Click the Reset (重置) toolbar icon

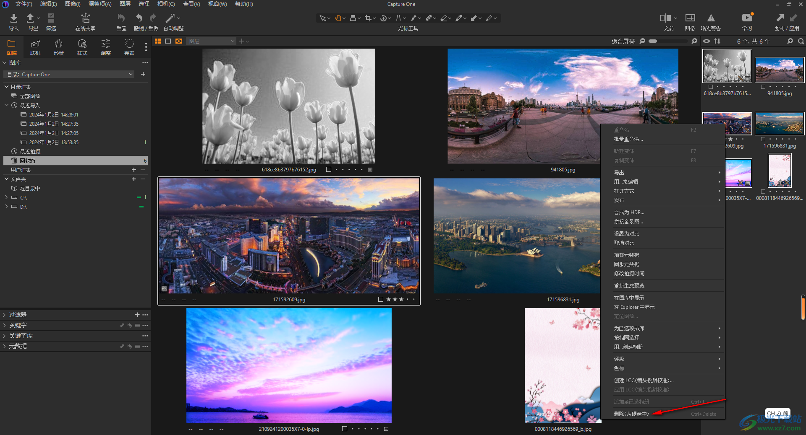121,18
